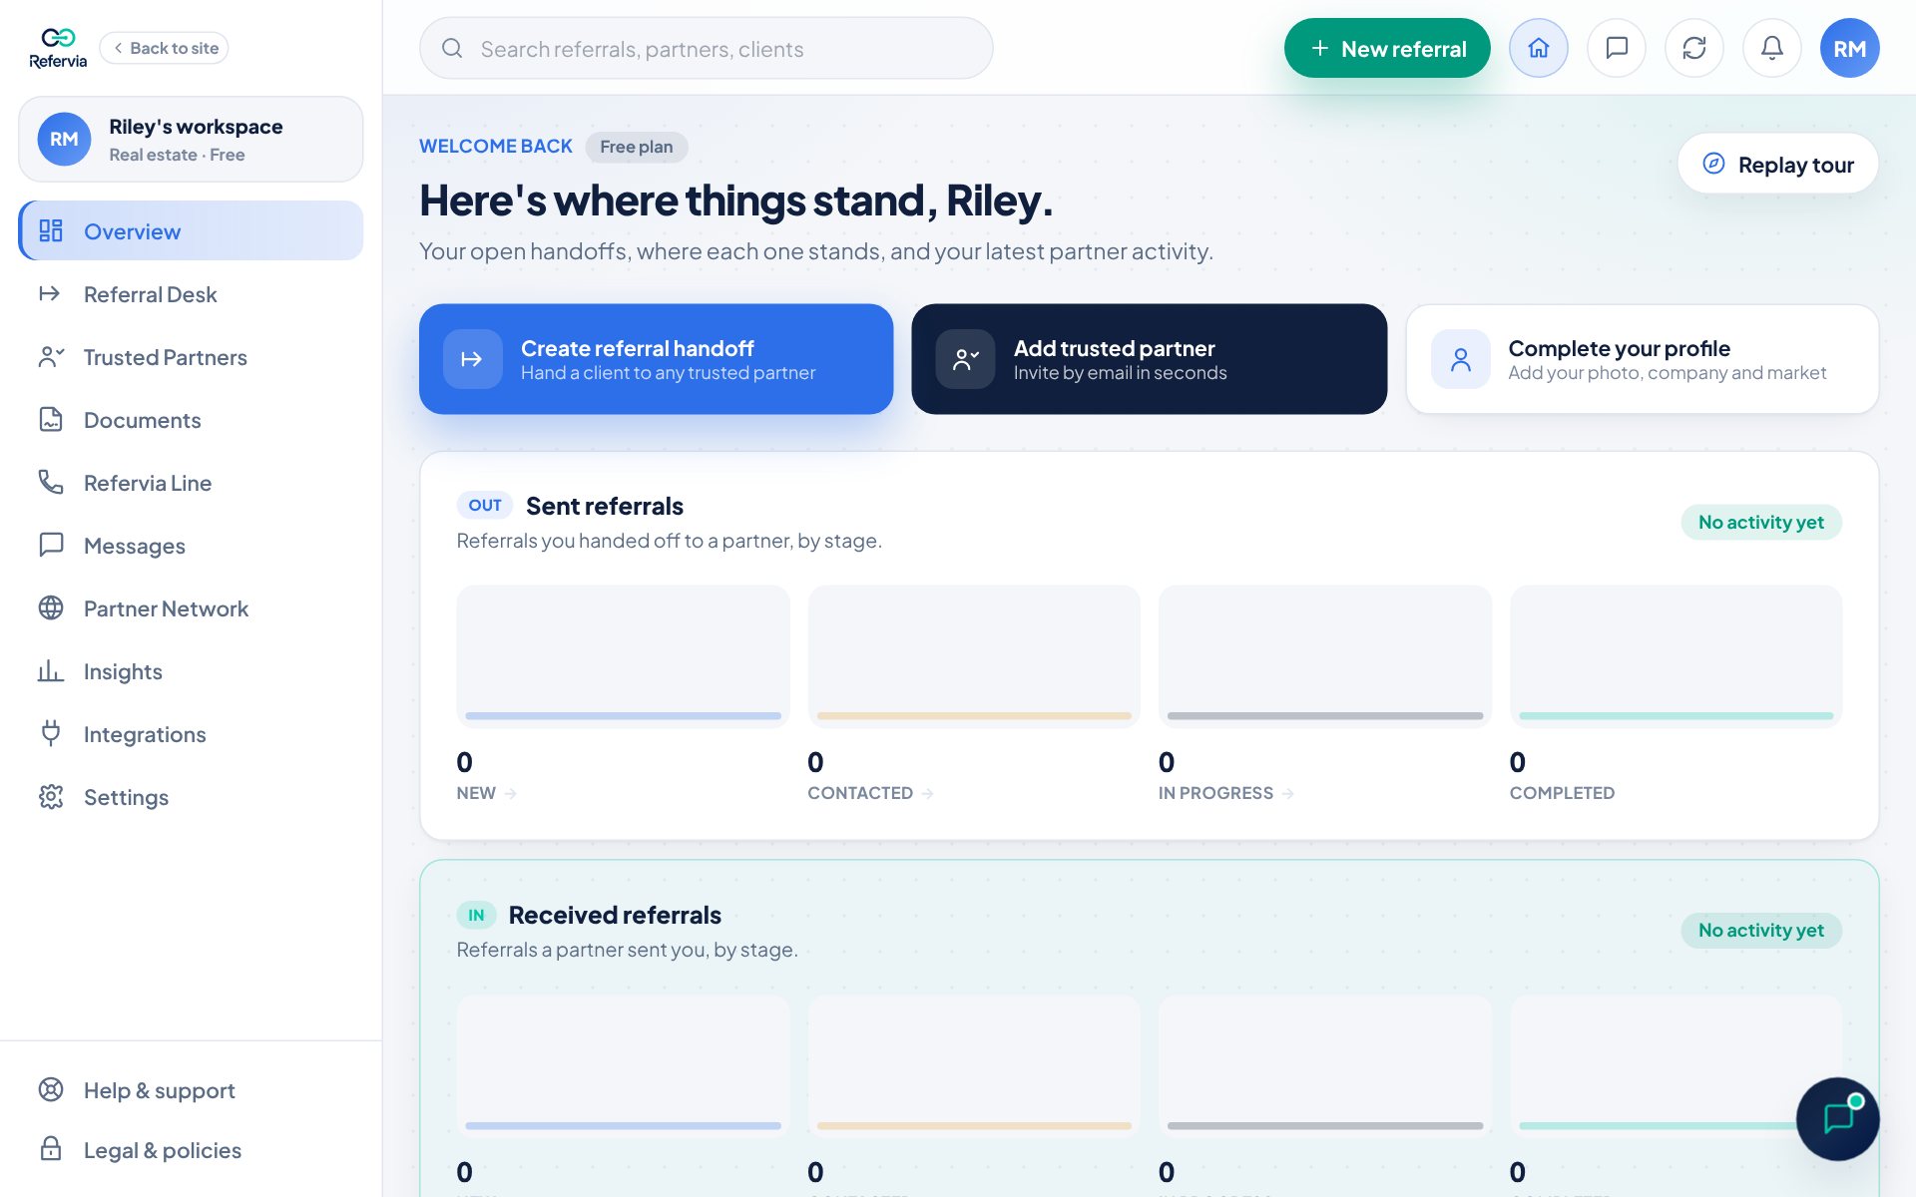Click the Free plan badge
The height and width of the screenshot is (1197, 1916).
click(x=636, y=147)
